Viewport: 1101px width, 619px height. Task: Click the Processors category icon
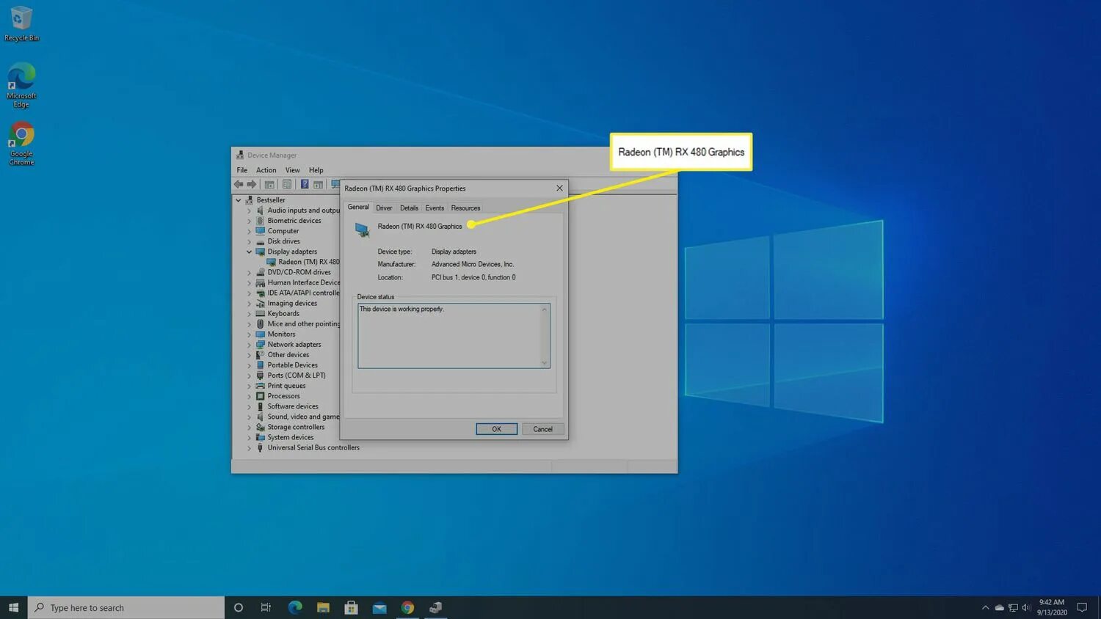click(260, 396)
